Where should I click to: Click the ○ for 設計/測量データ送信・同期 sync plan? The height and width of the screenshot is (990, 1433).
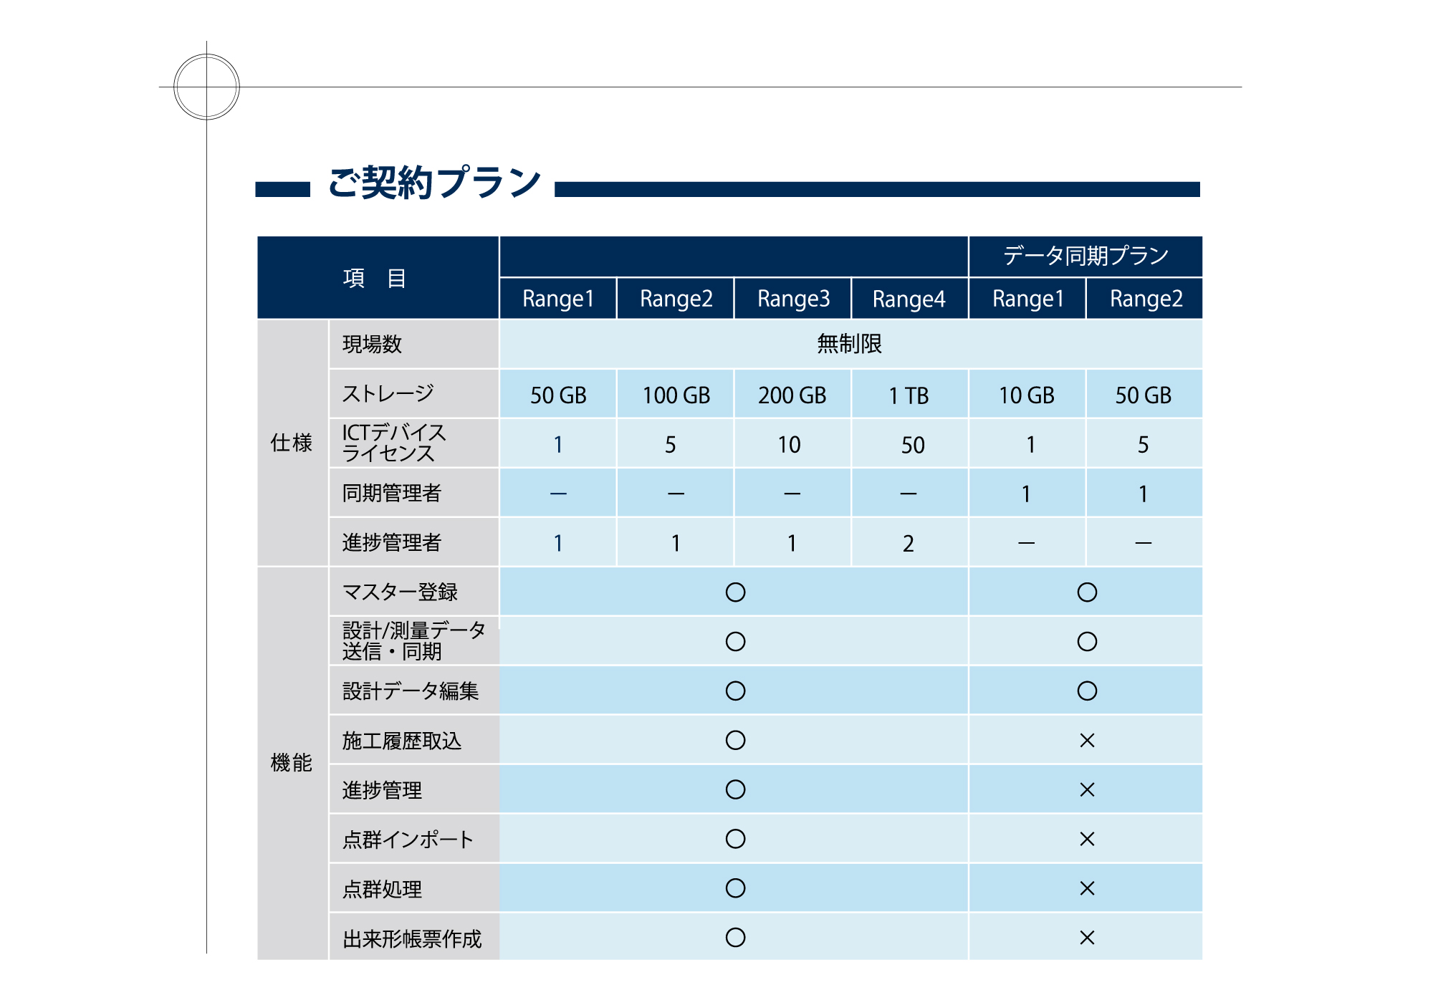[1085, 642]
